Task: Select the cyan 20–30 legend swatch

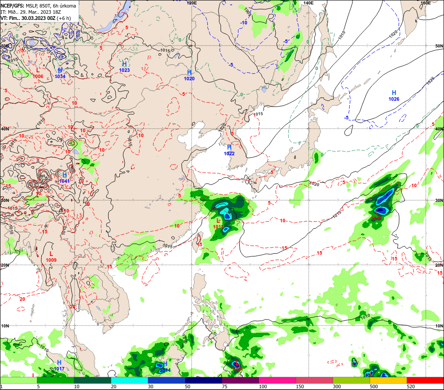Action: click(129, 380)
